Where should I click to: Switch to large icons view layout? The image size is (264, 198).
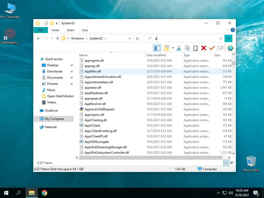click(232, 163)
